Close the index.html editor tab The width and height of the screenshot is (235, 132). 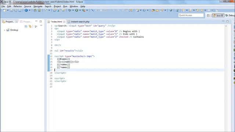click(x=64, y=22)
